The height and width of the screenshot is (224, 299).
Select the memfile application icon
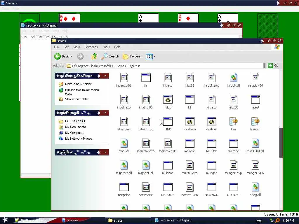(x=190, y=143)
